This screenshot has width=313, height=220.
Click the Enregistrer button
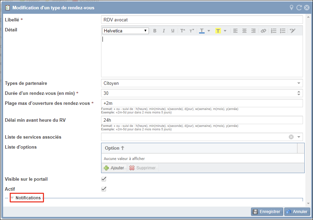(x=267, y=212)
